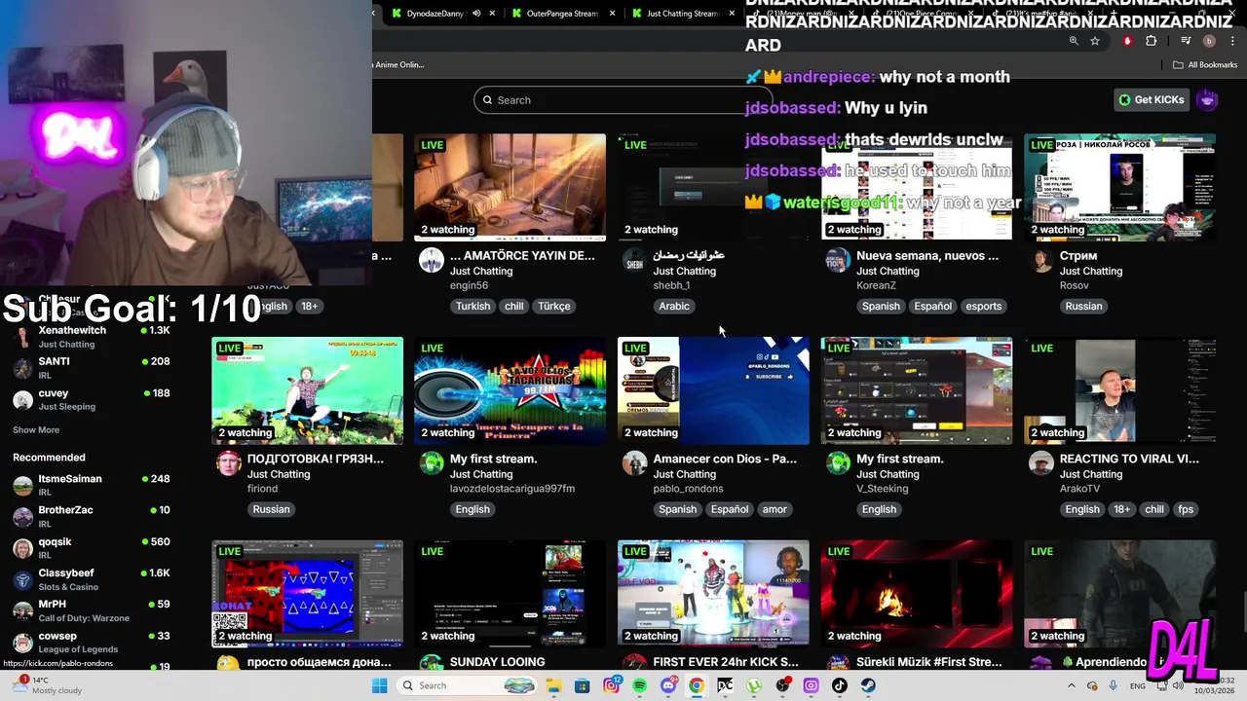Open Discord from the taskbar
The image size is (1247, 701).
tap(667, 685)
